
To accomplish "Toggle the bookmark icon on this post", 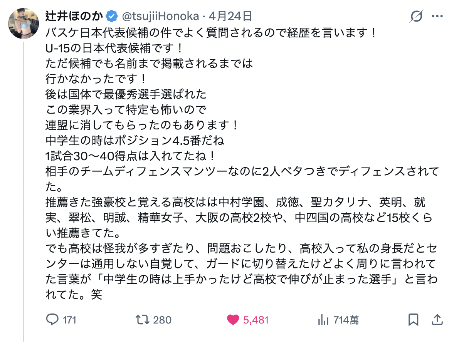I will pyautogui.click(x=413, y=320).
